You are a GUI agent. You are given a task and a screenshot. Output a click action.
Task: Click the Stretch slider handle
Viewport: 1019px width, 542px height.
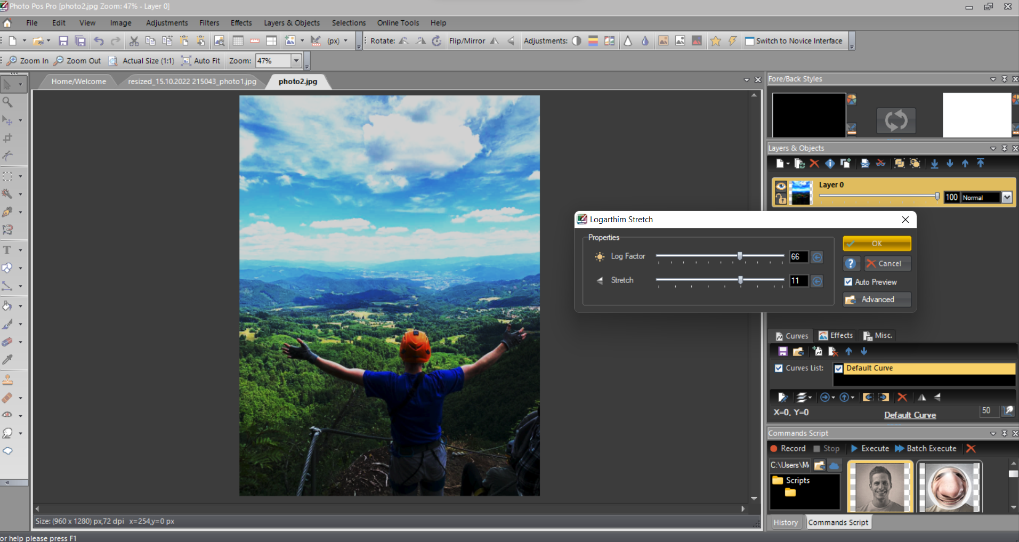(x=740, y=280)
